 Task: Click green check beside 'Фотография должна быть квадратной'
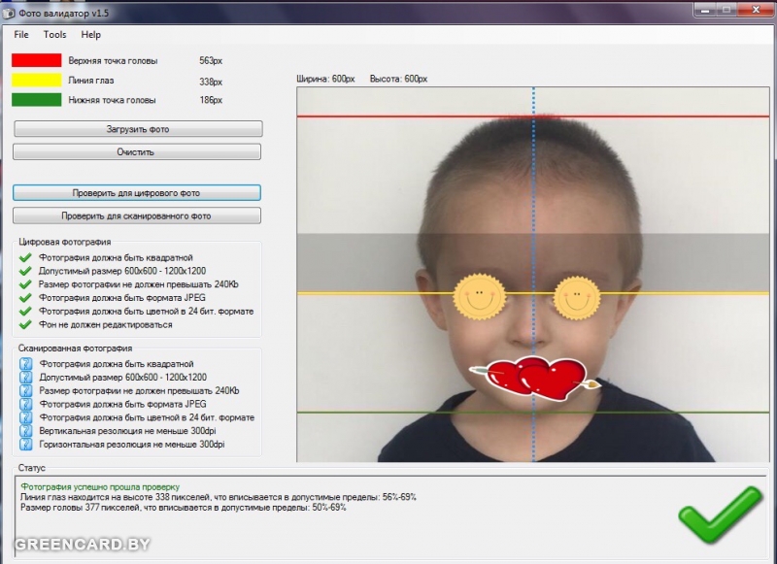25,258
